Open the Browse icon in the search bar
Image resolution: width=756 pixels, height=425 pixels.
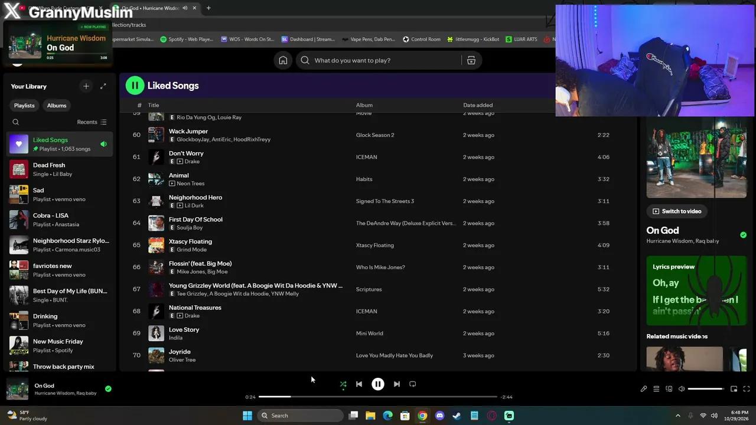(x=471, y=60)
